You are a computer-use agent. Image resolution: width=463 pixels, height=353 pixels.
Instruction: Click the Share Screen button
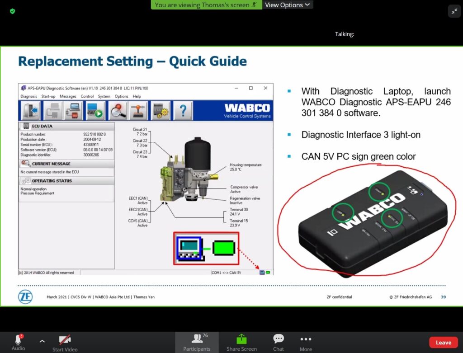241,343
